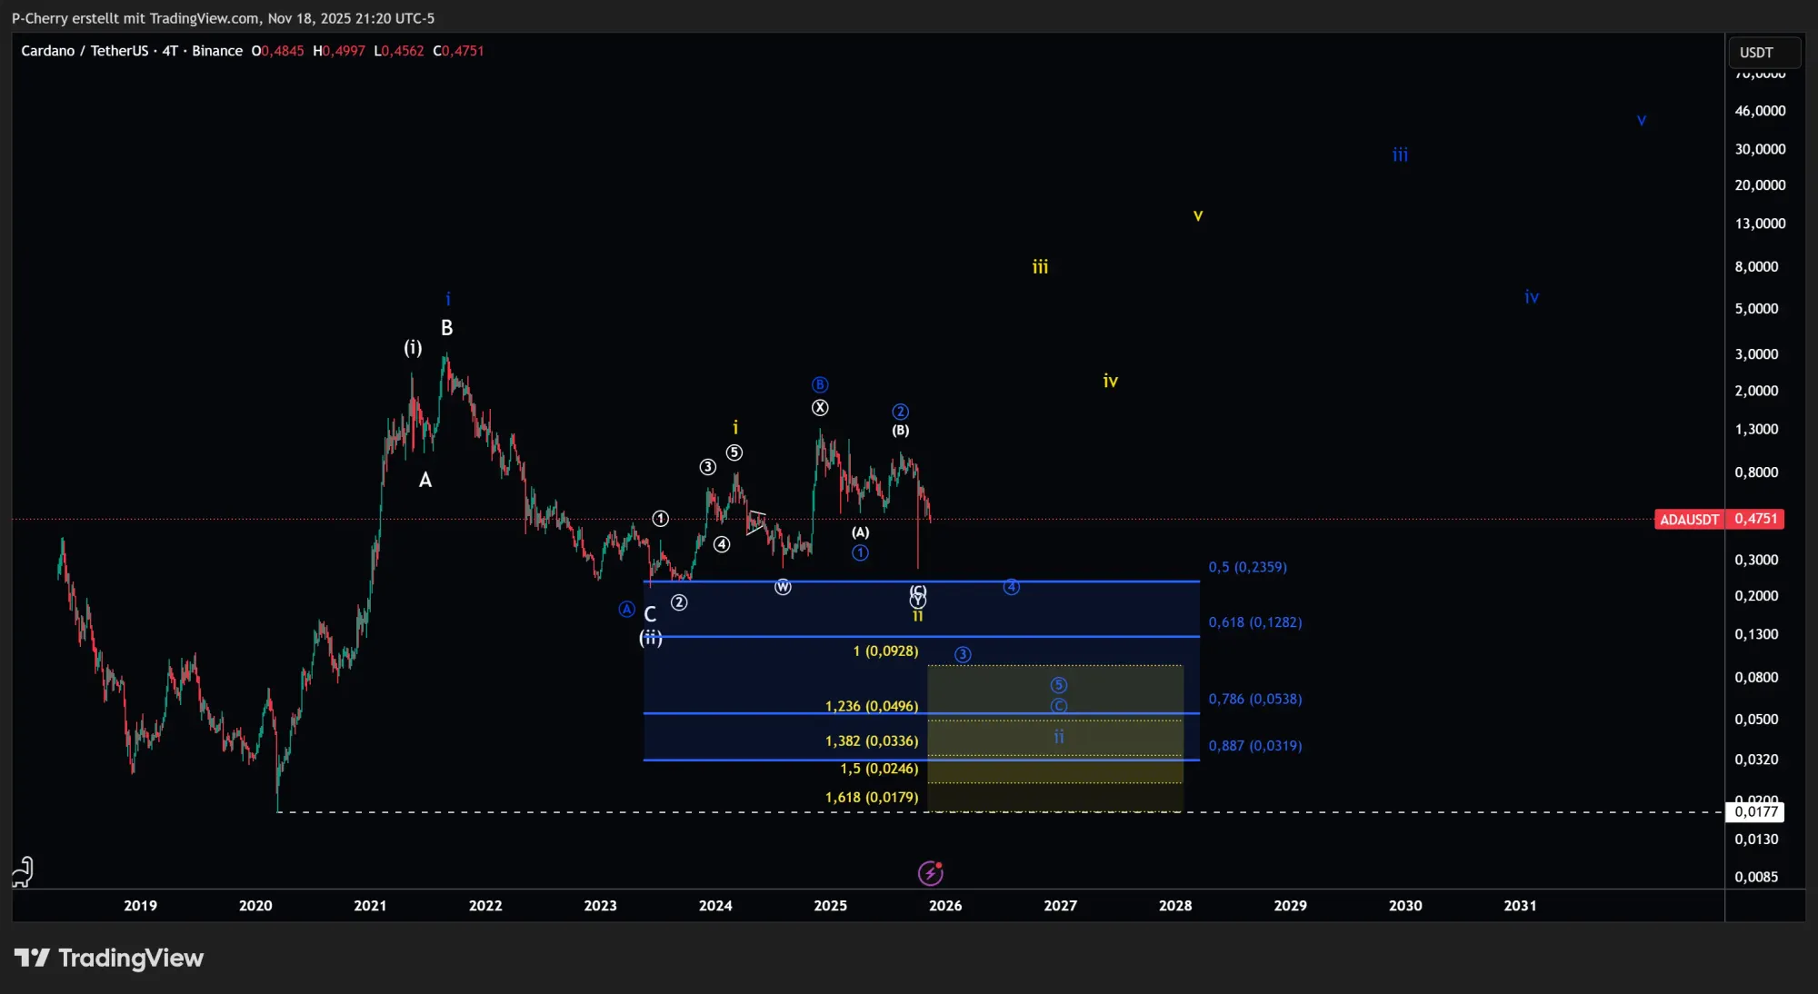The height and width of the screenshot is (994, 1818).
Task: Select the red ADAUSDT price label on the axis
Action: pyautogui.click(x=1688, y=519)
